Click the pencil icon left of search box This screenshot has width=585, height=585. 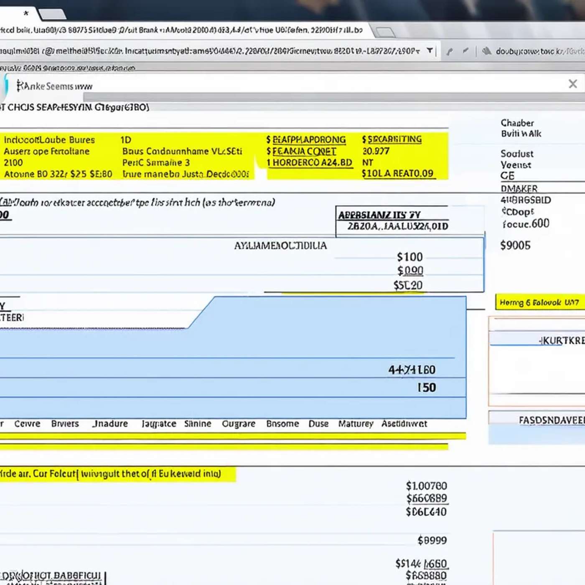[x=465, y=51]
